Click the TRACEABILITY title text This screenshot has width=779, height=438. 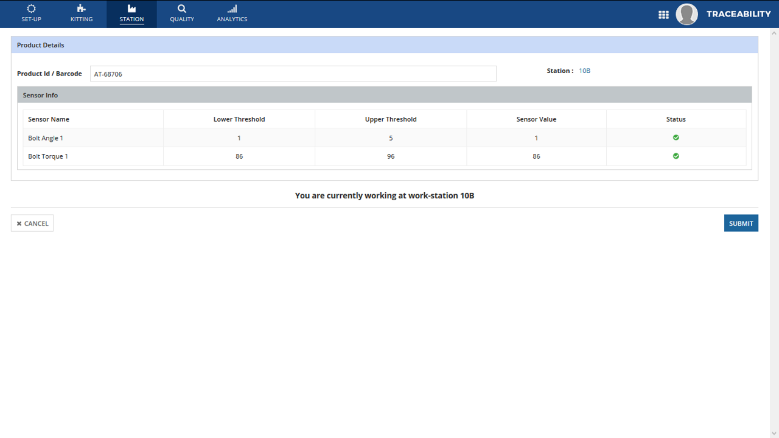738,13
